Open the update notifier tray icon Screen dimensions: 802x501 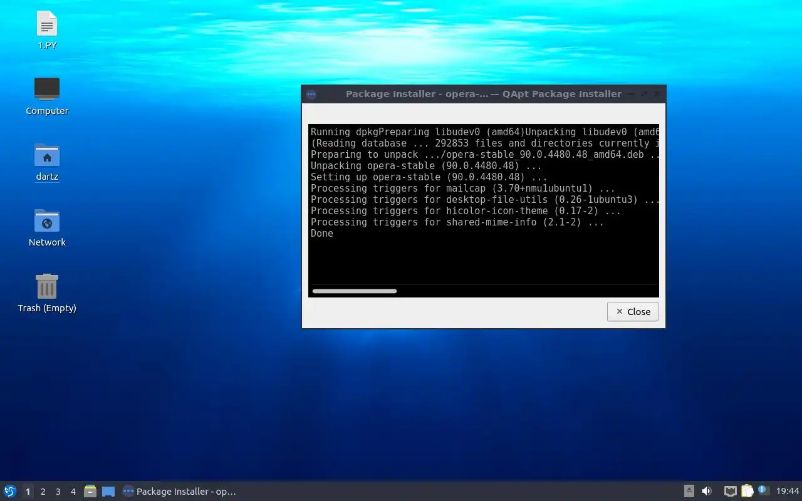763,490
